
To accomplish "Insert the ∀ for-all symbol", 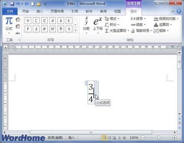I will click(28, 21).
